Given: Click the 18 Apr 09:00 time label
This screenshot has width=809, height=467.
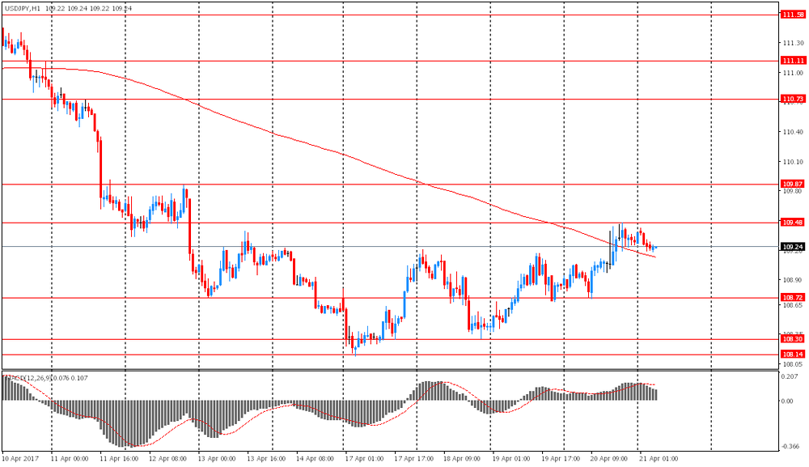Looking at the screenshot, I should click(x=462, y=458).
